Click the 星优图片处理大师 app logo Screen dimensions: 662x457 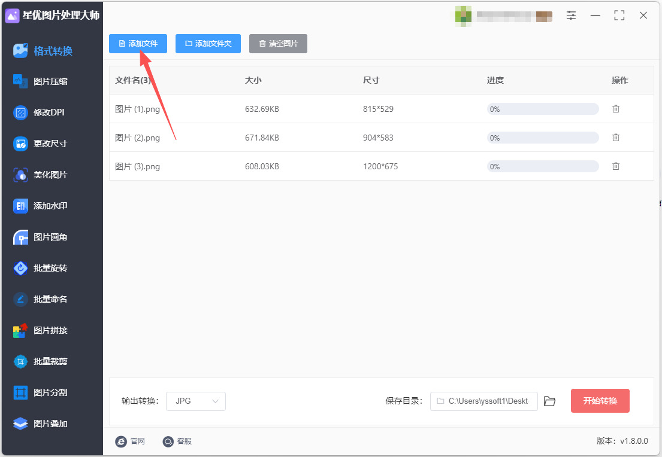(12, 16)
